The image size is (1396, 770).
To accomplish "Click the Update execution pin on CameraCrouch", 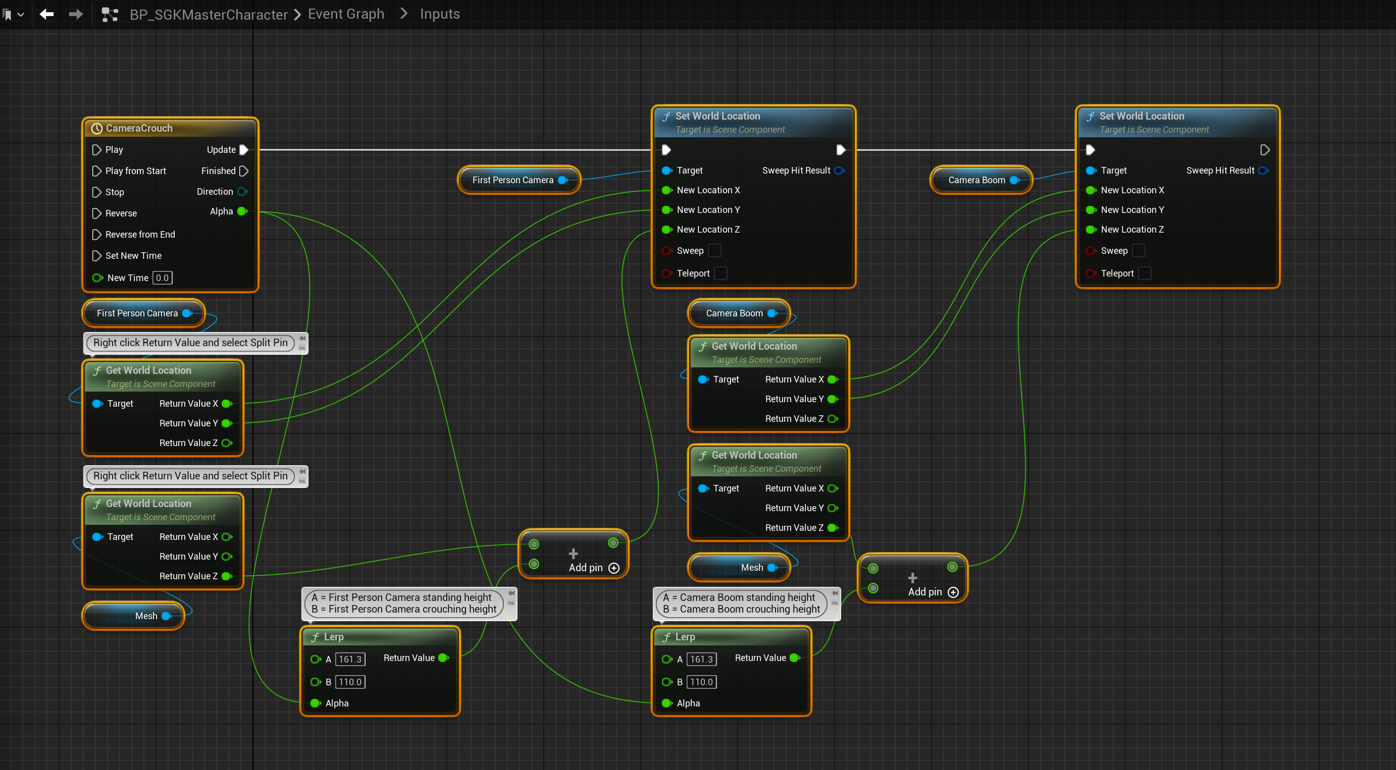I will pos(244,149).
